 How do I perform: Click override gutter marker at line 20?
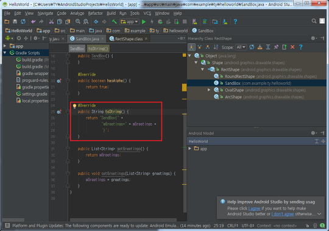(59, 81)
